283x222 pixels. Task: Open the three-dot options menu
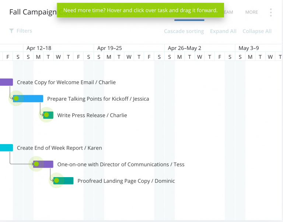(x=271, y=12)
